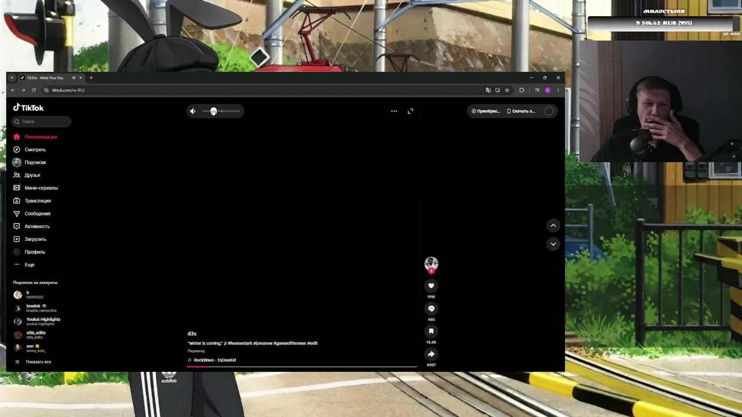
Task: Open Chrome three-dot menu
Action: coord(558,90)
